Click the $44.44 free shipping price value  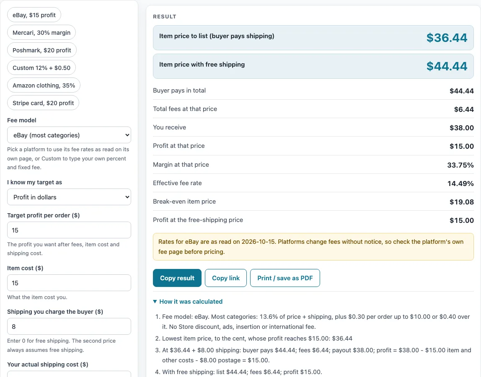[447, 66]
